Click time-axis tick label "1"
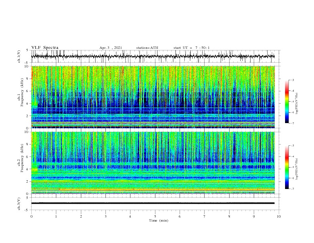The width and height of the screenshot is (314, 243). (56, 216)
